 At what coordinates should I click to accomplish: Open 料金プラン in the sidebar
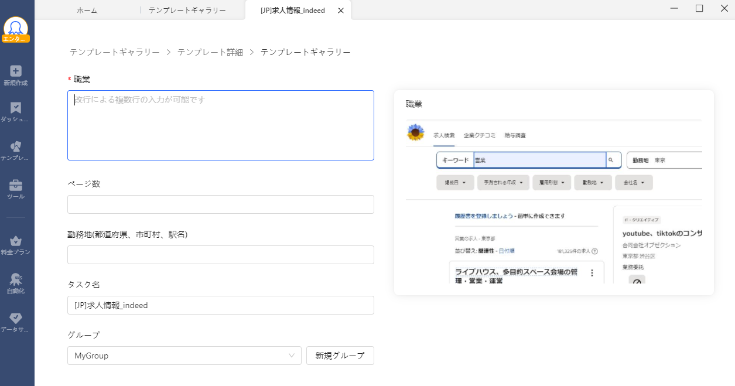(x=16, y=244)
